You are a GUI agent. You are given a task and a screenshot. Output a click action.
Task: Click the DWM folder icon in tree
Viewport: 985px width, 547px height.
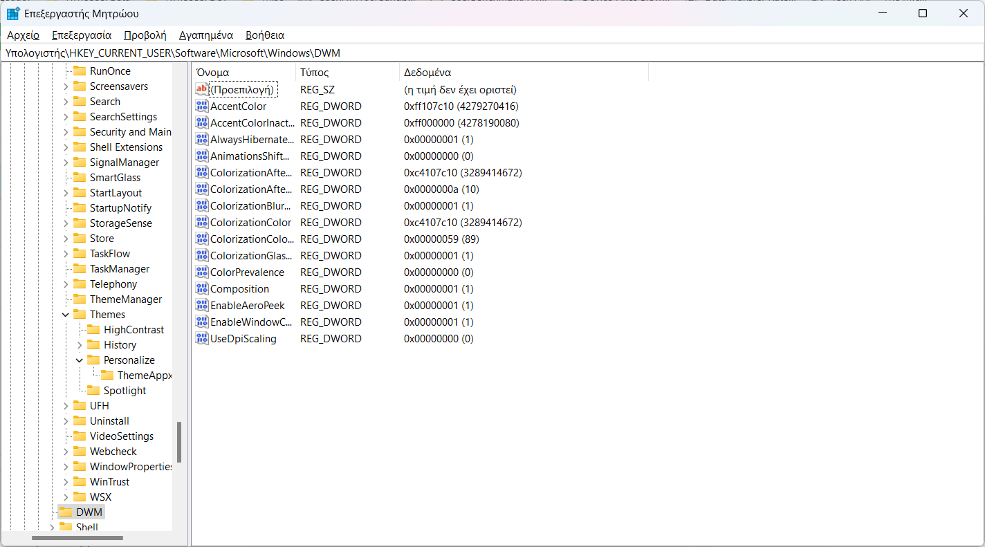[65, 512]
